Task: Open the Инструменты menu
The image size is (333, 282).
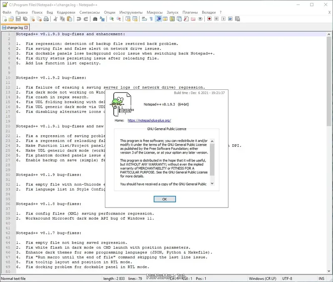Action: tap(131, 12)
